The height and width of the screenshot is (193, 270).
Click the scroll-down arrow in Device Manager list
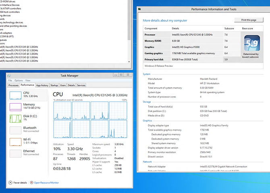[129, 62]
